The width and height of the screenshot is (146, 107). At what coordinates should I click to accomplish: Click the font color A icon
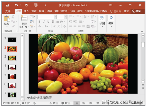click(40, 26)
